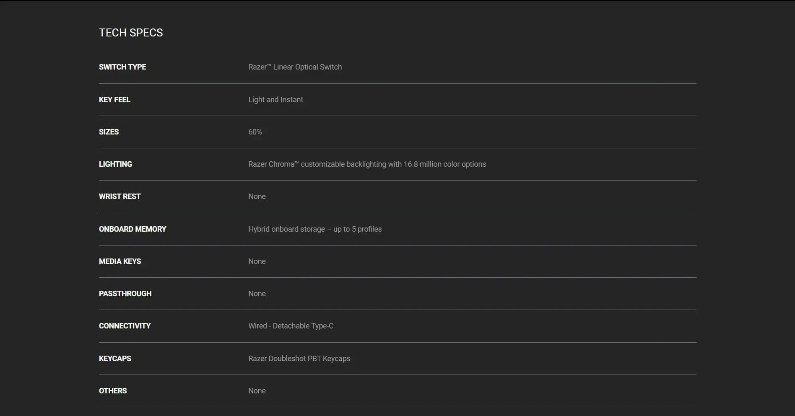Screen dimensions: 795x416
Task: Click None value for Passthrough
Action: (x=257, y=294)
